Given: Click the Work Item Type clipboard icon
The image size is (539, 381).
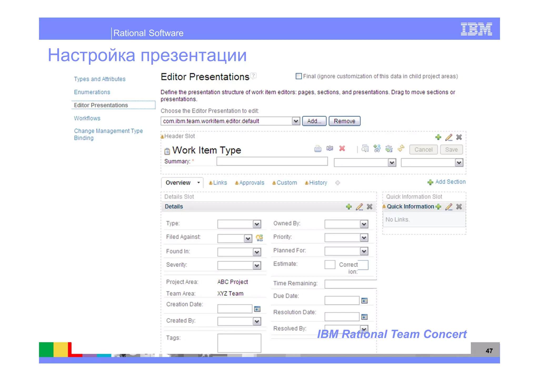Looking at the screenshot, I should pos(167,151).
